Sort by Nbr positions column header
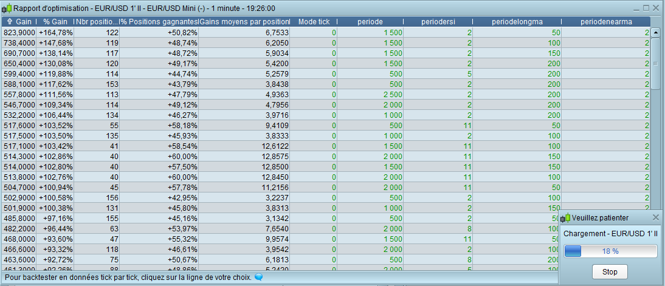Screen dimensions: 665x286 [x=97, y=22]
